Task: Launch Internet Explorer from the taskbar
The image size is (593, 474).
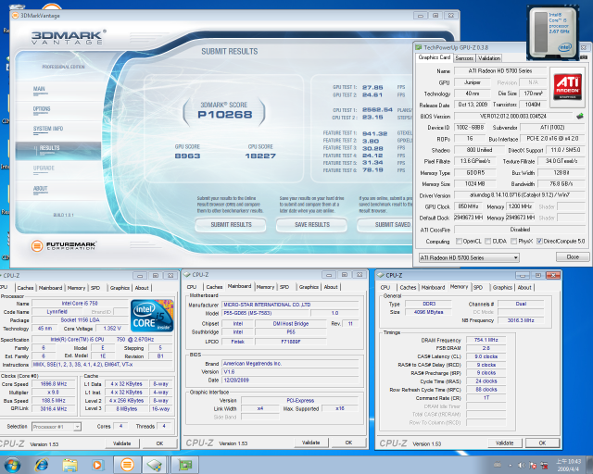Action: click(x=42, y=465)
